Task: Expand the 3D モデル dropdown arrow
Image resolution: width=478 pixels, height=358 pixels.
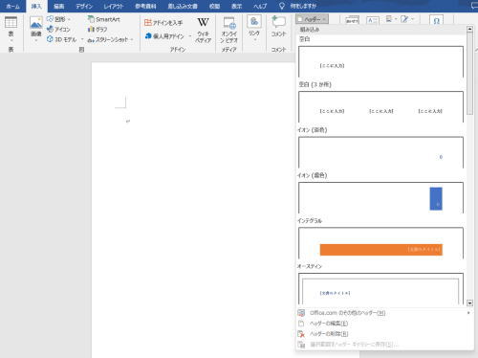Action: pyautogui.click(x=82, y=39)
